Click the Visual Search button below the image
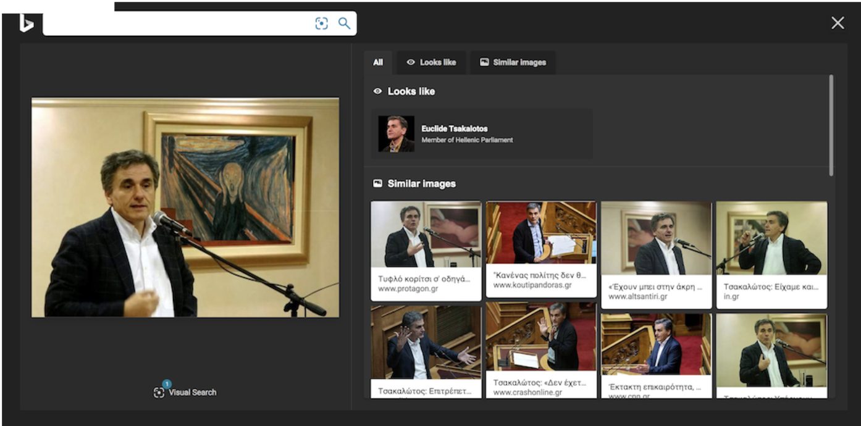Screen dimensions: 861x426 coord(185,392)
